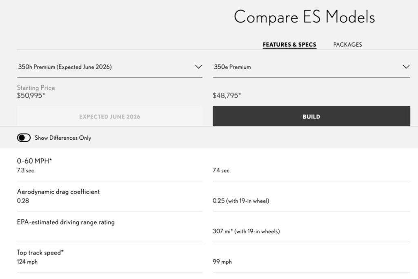Click the chevron arrow beside 350e Premium
Image resolution: width=418 pixels, height=279 pixels.
click(x=406, y=67)
